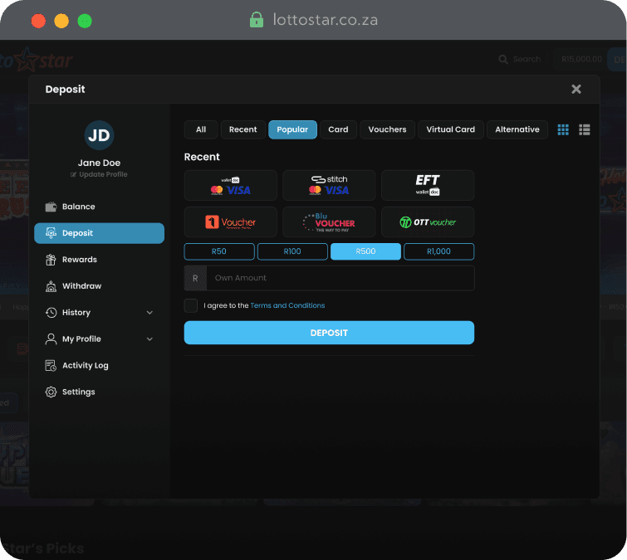Select the walletdoc Visa payment option
Viewport: 627px width, 560px height.
point(230,185)
